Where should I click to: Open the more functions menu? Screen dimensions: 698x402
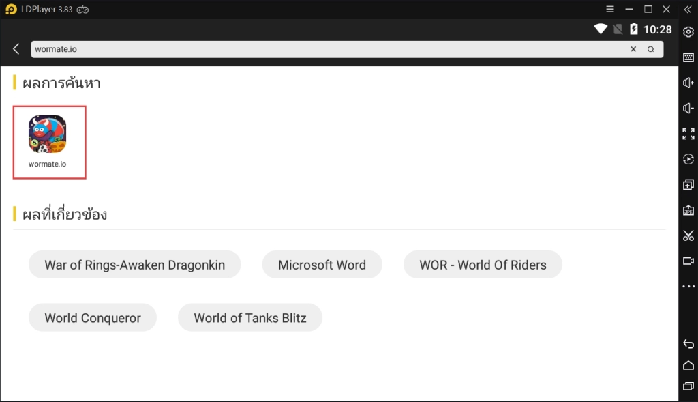pyautogui.click(x=688, y=286)
